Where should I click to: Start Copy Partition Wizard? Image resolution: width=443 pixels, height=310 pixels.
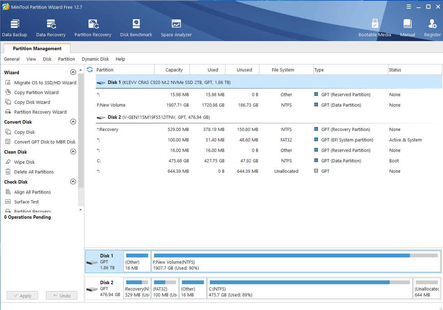(32, 92)
